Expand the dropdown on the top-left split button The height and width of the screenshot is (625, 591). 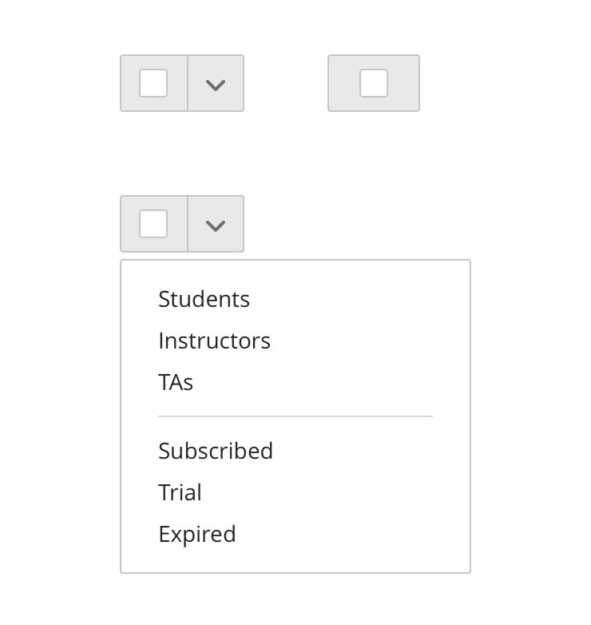pyautogui.click(x=216, y=84)
